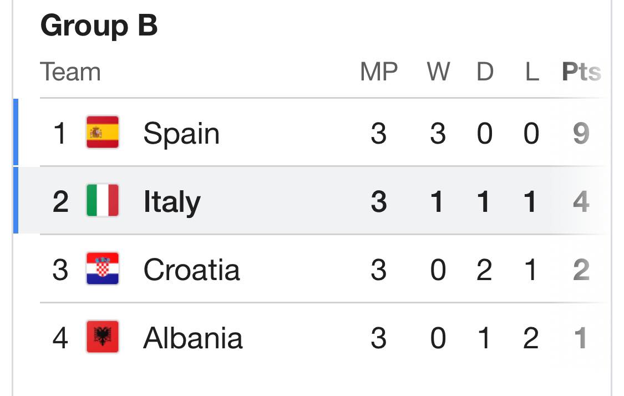Select the Albania team name
624x396 pixels.
pyautogui.click(x=192, y=338)
